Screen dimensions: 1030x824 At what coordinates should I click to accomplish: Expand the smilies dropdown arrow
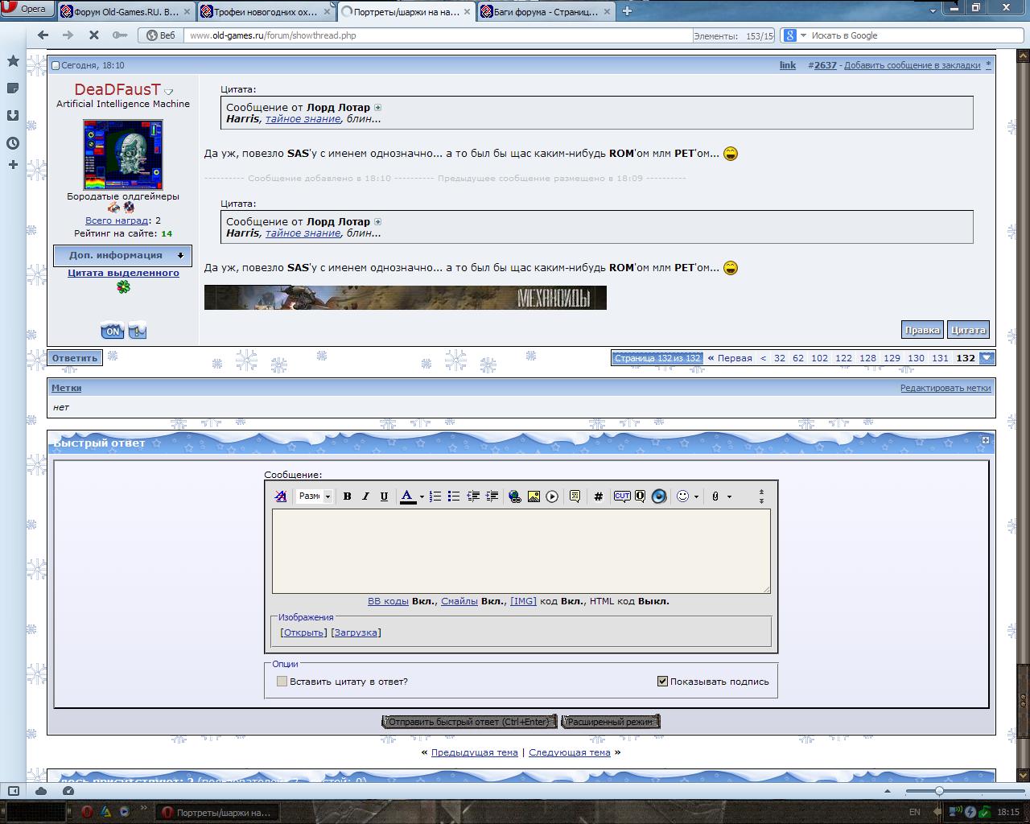tap(696, 496)
